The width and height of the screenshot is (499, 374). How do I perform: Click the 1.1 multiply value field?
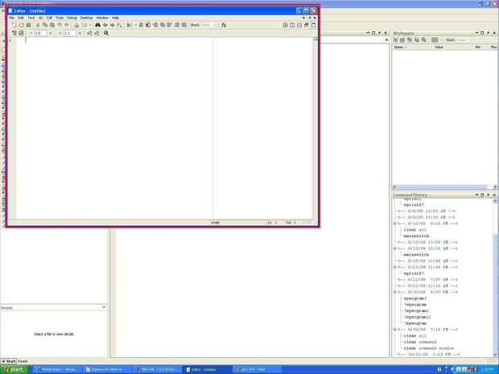tap(70, 33)
